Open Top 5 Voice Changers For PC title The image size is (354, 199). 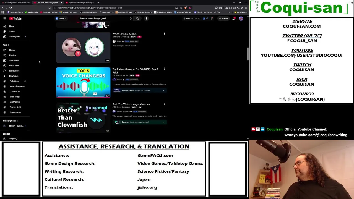click(x=136, y=71)
